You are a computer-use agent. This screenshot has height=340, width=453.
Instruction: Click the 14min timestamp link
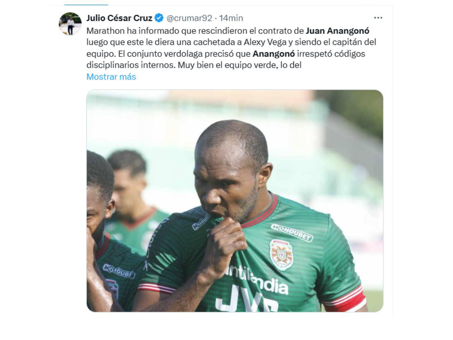pos(231,18)
